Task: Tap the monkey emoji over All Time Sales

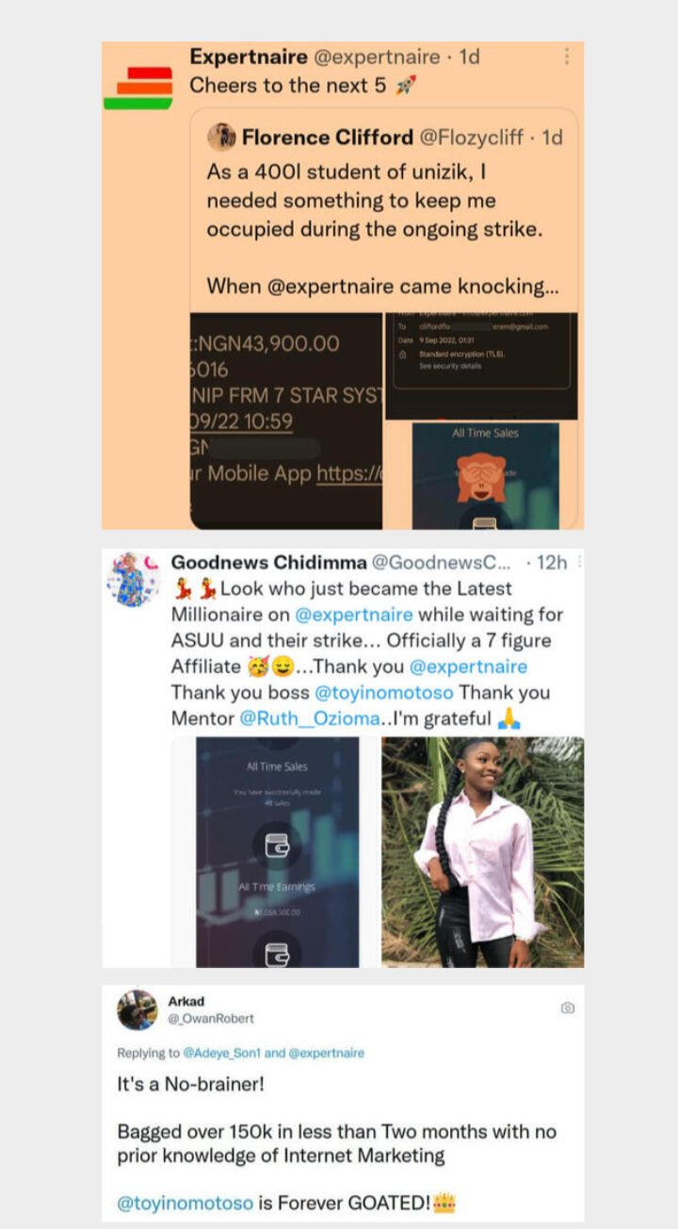Action: [481, 476]
